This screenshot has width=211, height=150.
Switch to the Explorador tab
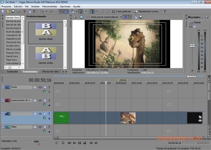(x=12, y=72)
